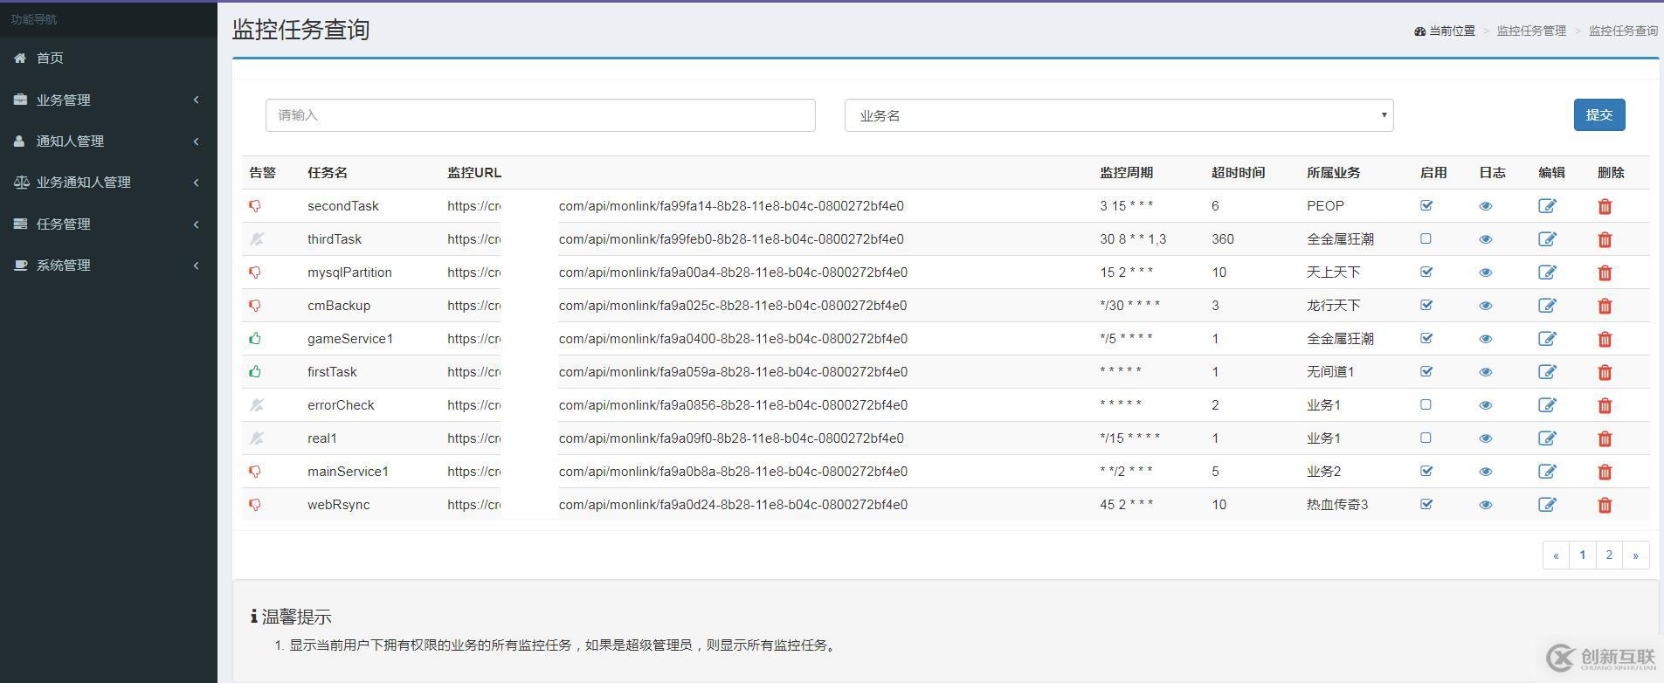Screen dimensions: 1664x683
Task: Enable the thirdTask checkbox
Action: 1426,238
